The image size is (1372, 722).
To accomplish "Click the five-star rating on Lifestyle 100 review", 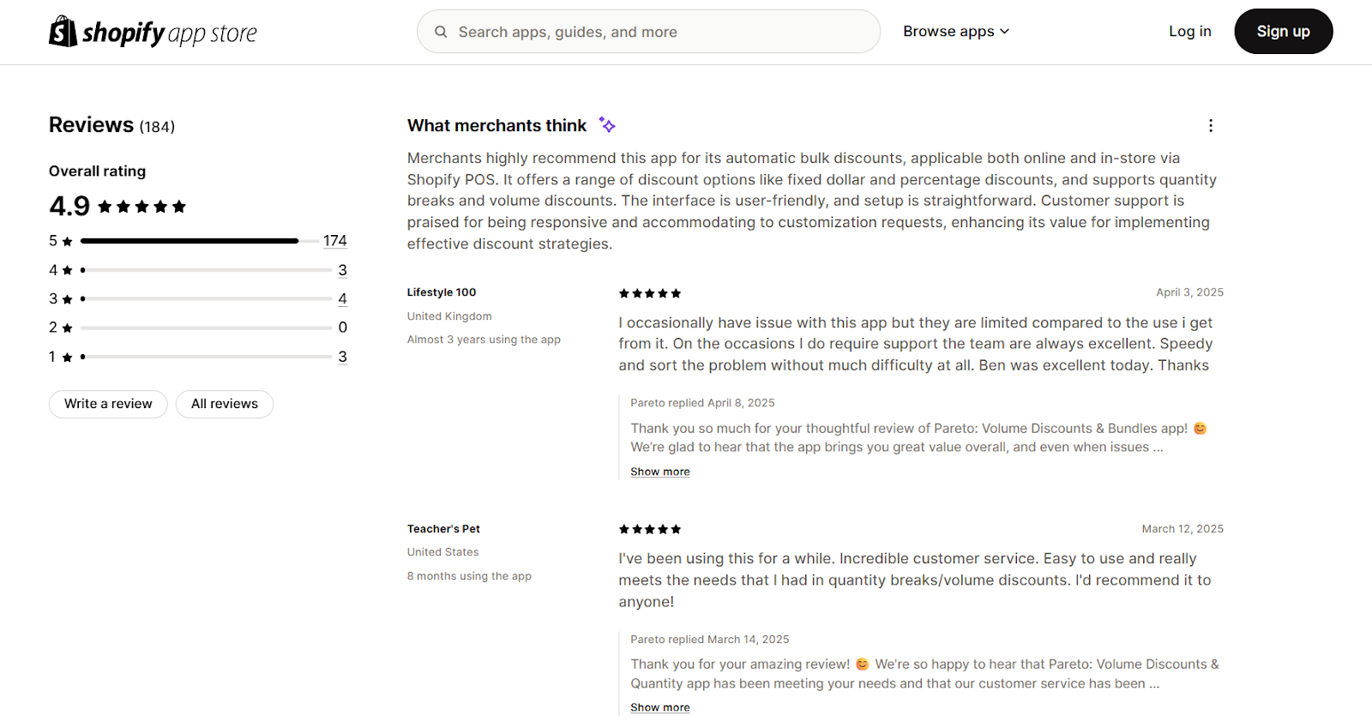I will (650, 293).
